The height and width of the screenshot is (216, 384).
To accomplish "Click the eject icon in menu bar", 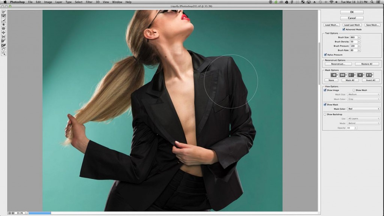I will [315, 2].
